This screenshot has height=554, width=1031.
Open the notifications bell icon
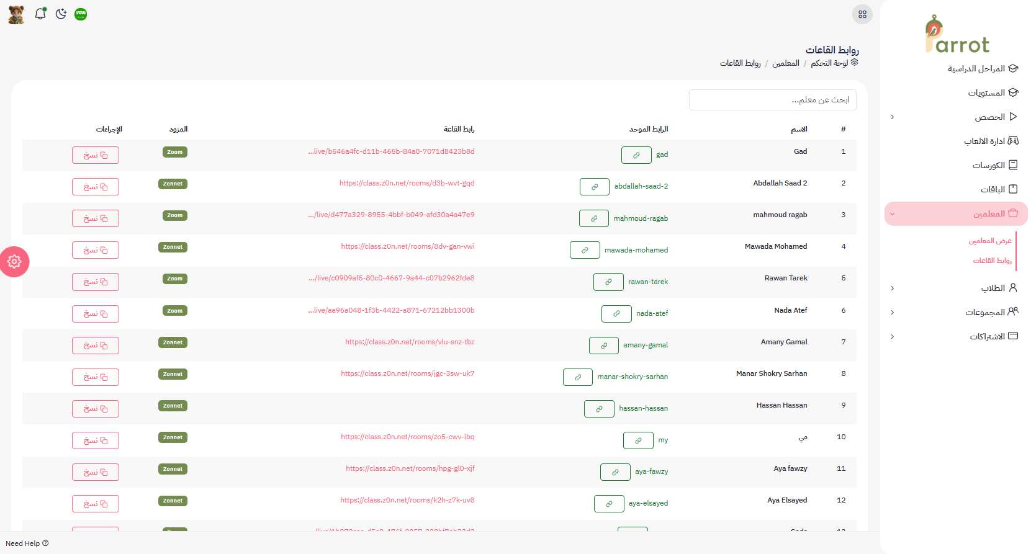(x=40, y=14)
